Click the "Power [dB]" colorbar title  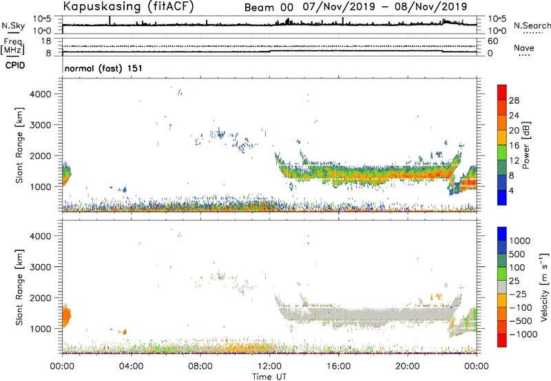click(526, 145)
